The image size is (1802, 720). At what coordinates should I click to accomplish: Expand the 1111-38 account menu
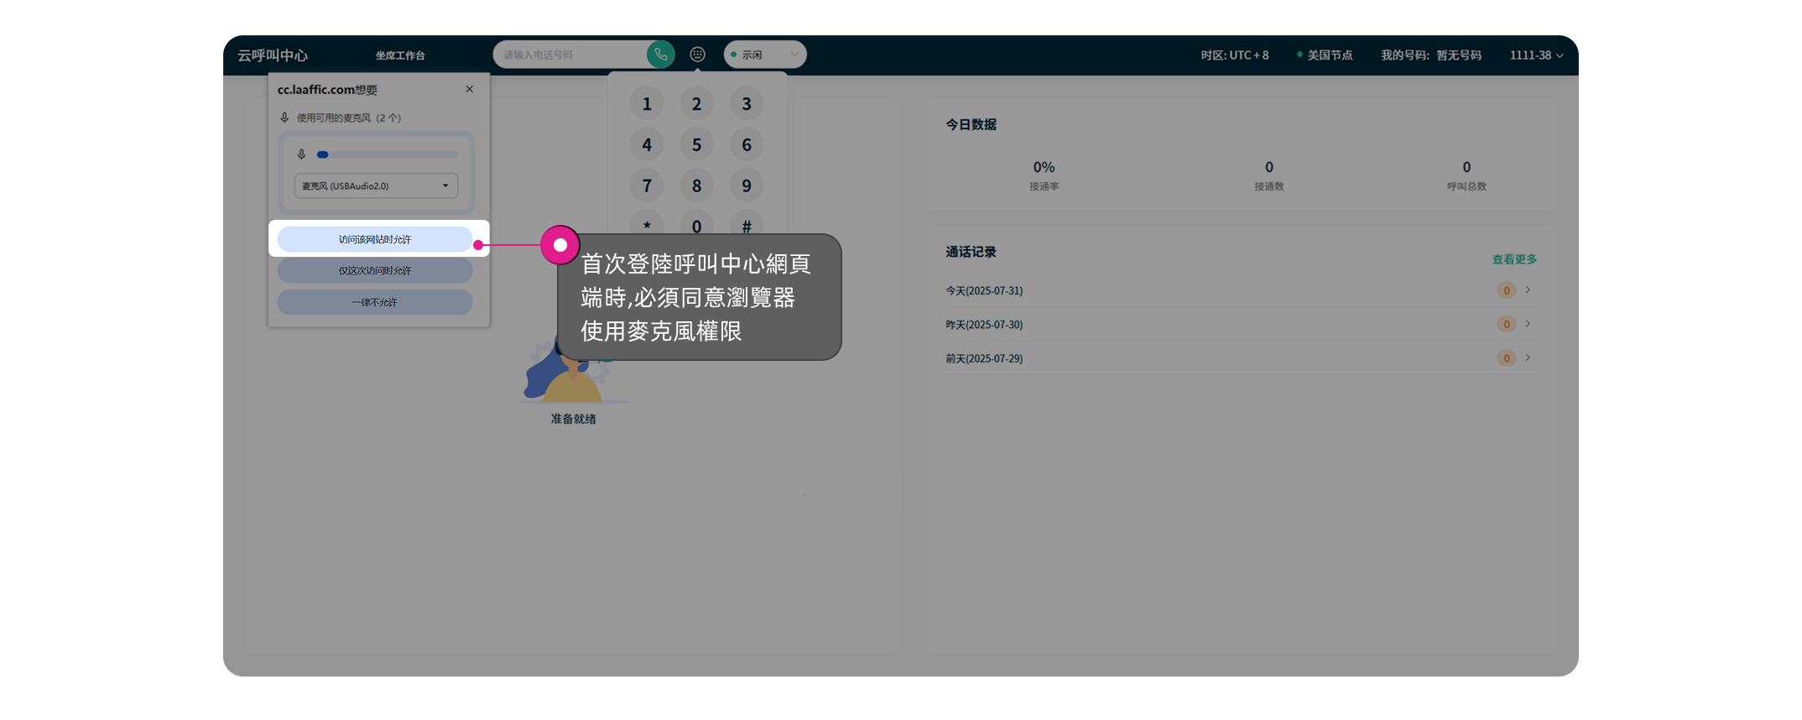(1535, 55)
